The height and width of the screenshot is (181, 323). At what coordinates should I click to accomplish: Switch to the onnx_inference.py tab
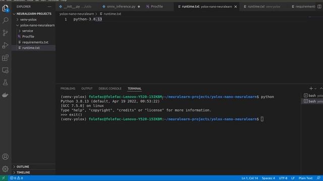click(x=121, y=7)
